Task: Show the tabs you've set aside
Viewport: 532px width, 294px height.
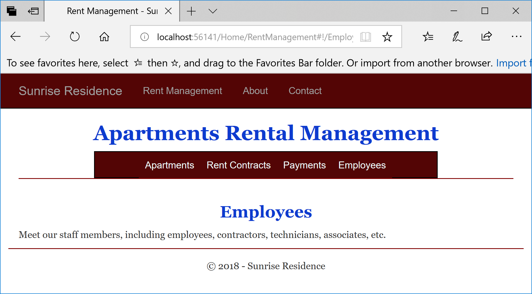Action: 12,11
